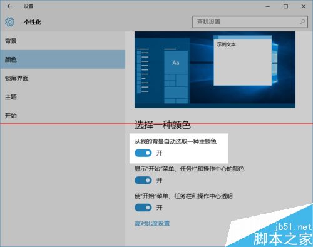Click the settings gear icon
313x247 pixels.
pos(10,22)
